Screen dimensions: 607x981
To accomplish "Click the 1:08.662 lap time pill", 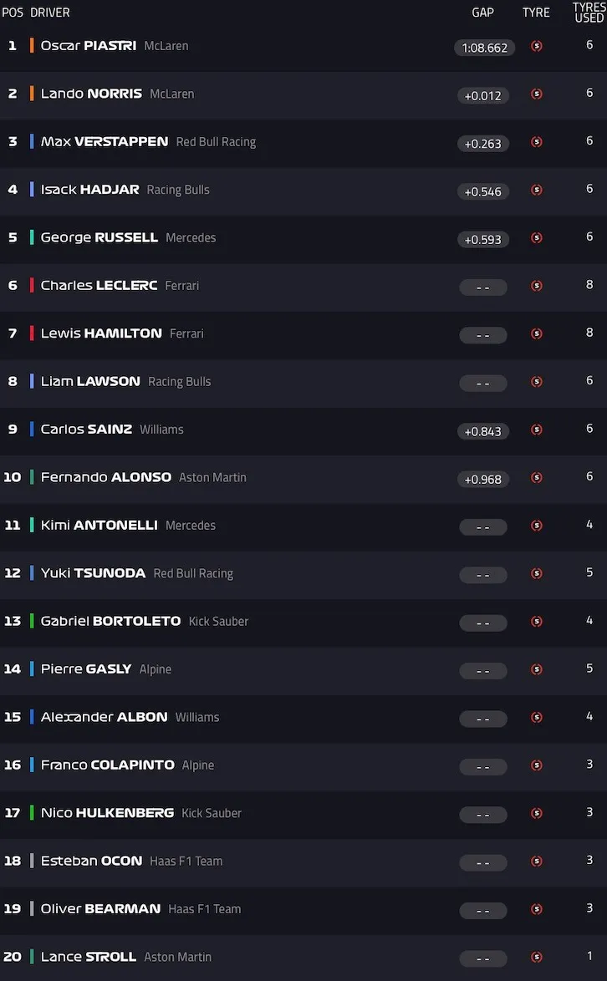I will click(x=484, y=48).
